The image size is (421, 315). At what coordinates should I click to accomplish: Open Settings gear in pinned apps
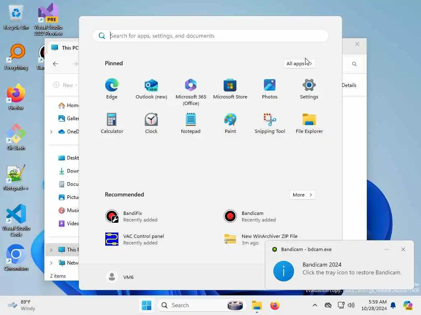point(309,89)
